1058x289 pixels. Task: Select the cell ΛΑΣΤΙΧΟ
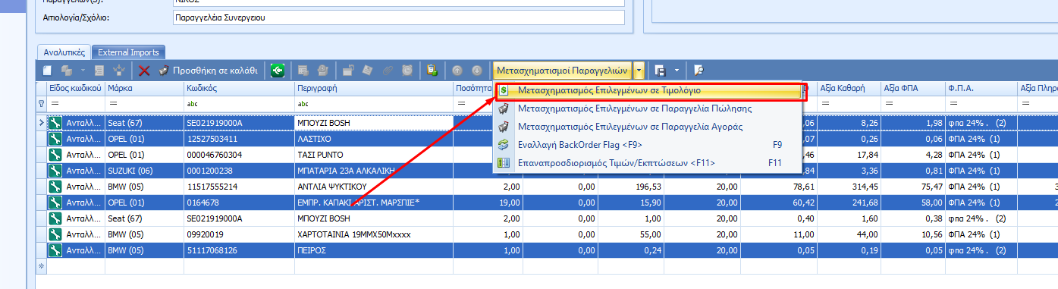[373, 139]
